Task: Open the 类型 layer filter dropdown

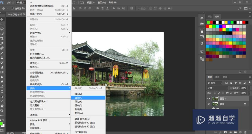Action: [x=215, y=83]
